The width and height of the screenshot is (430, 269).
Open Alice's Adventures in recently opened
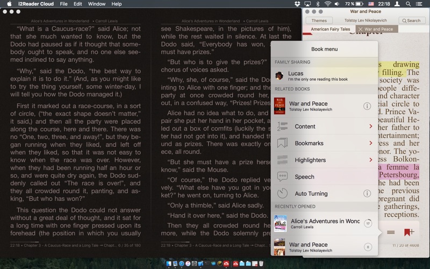click(324, 223)
